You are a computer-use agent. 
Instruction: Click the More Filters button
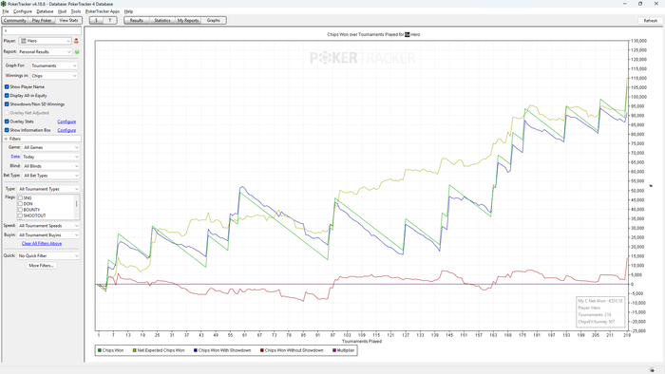click(x=41, y=266)
